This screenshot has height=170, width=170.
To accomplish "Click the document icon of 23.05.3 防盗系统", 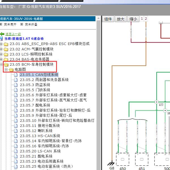I will click(16, 85).
